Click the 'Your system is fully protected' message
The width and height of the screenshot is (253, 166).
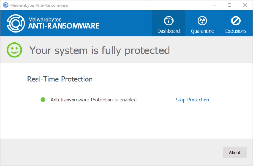click(x=100, y=50)
